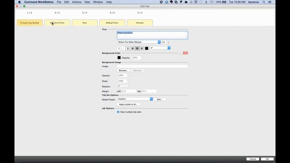Click OK to confirm tab edits
290x163 pixels.
(x=267, y=159)
